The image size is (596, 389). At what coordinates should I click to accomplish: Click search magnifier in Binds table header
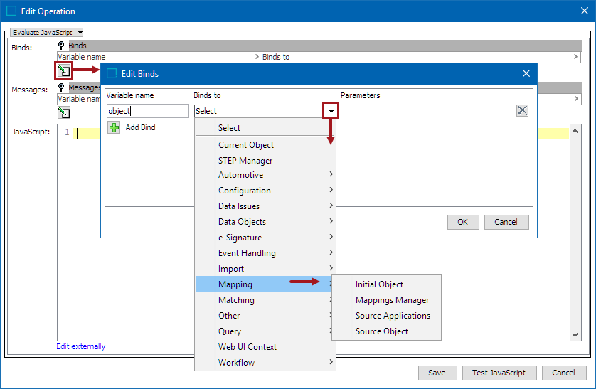coord(575,57)
